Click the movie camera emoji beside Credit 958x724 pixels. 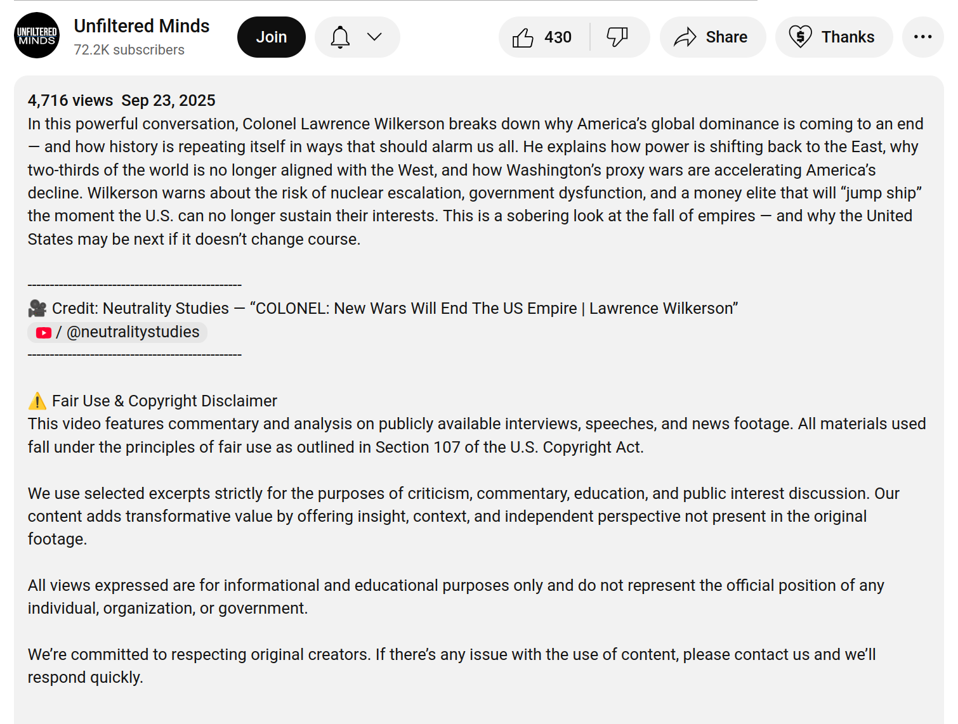(x=37, y=309)
